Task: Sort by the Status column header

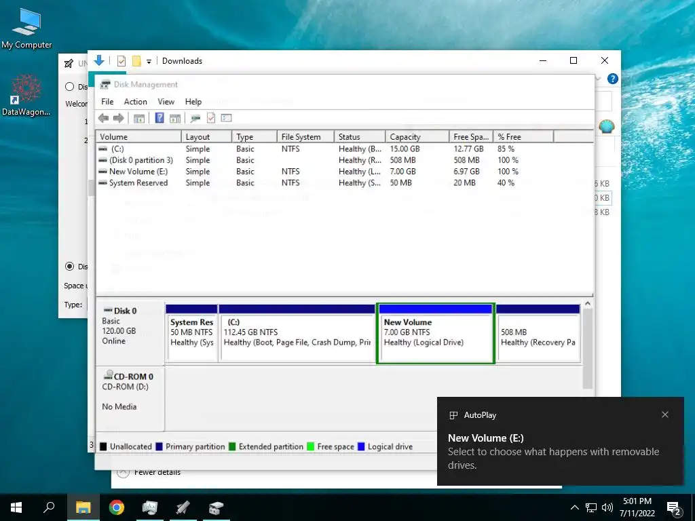Action: pyautogui.click(x=360, y=137)
